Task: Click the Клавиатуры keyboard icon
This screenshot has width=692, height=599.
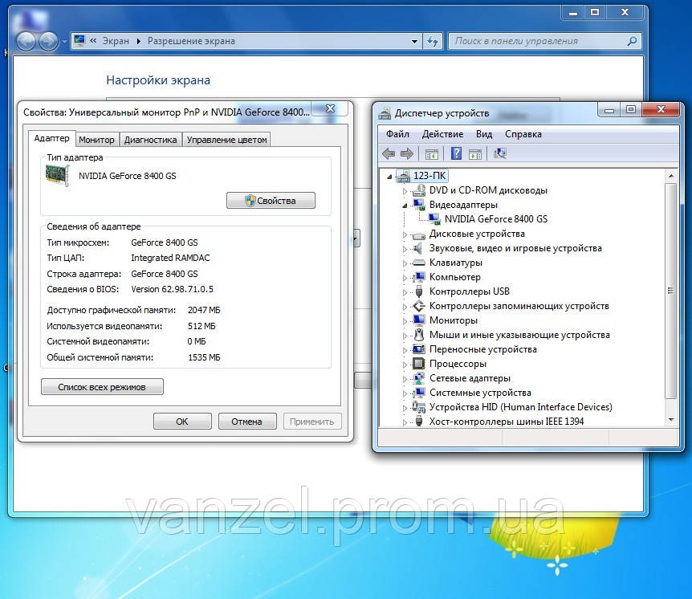Action: pos(418,263)
